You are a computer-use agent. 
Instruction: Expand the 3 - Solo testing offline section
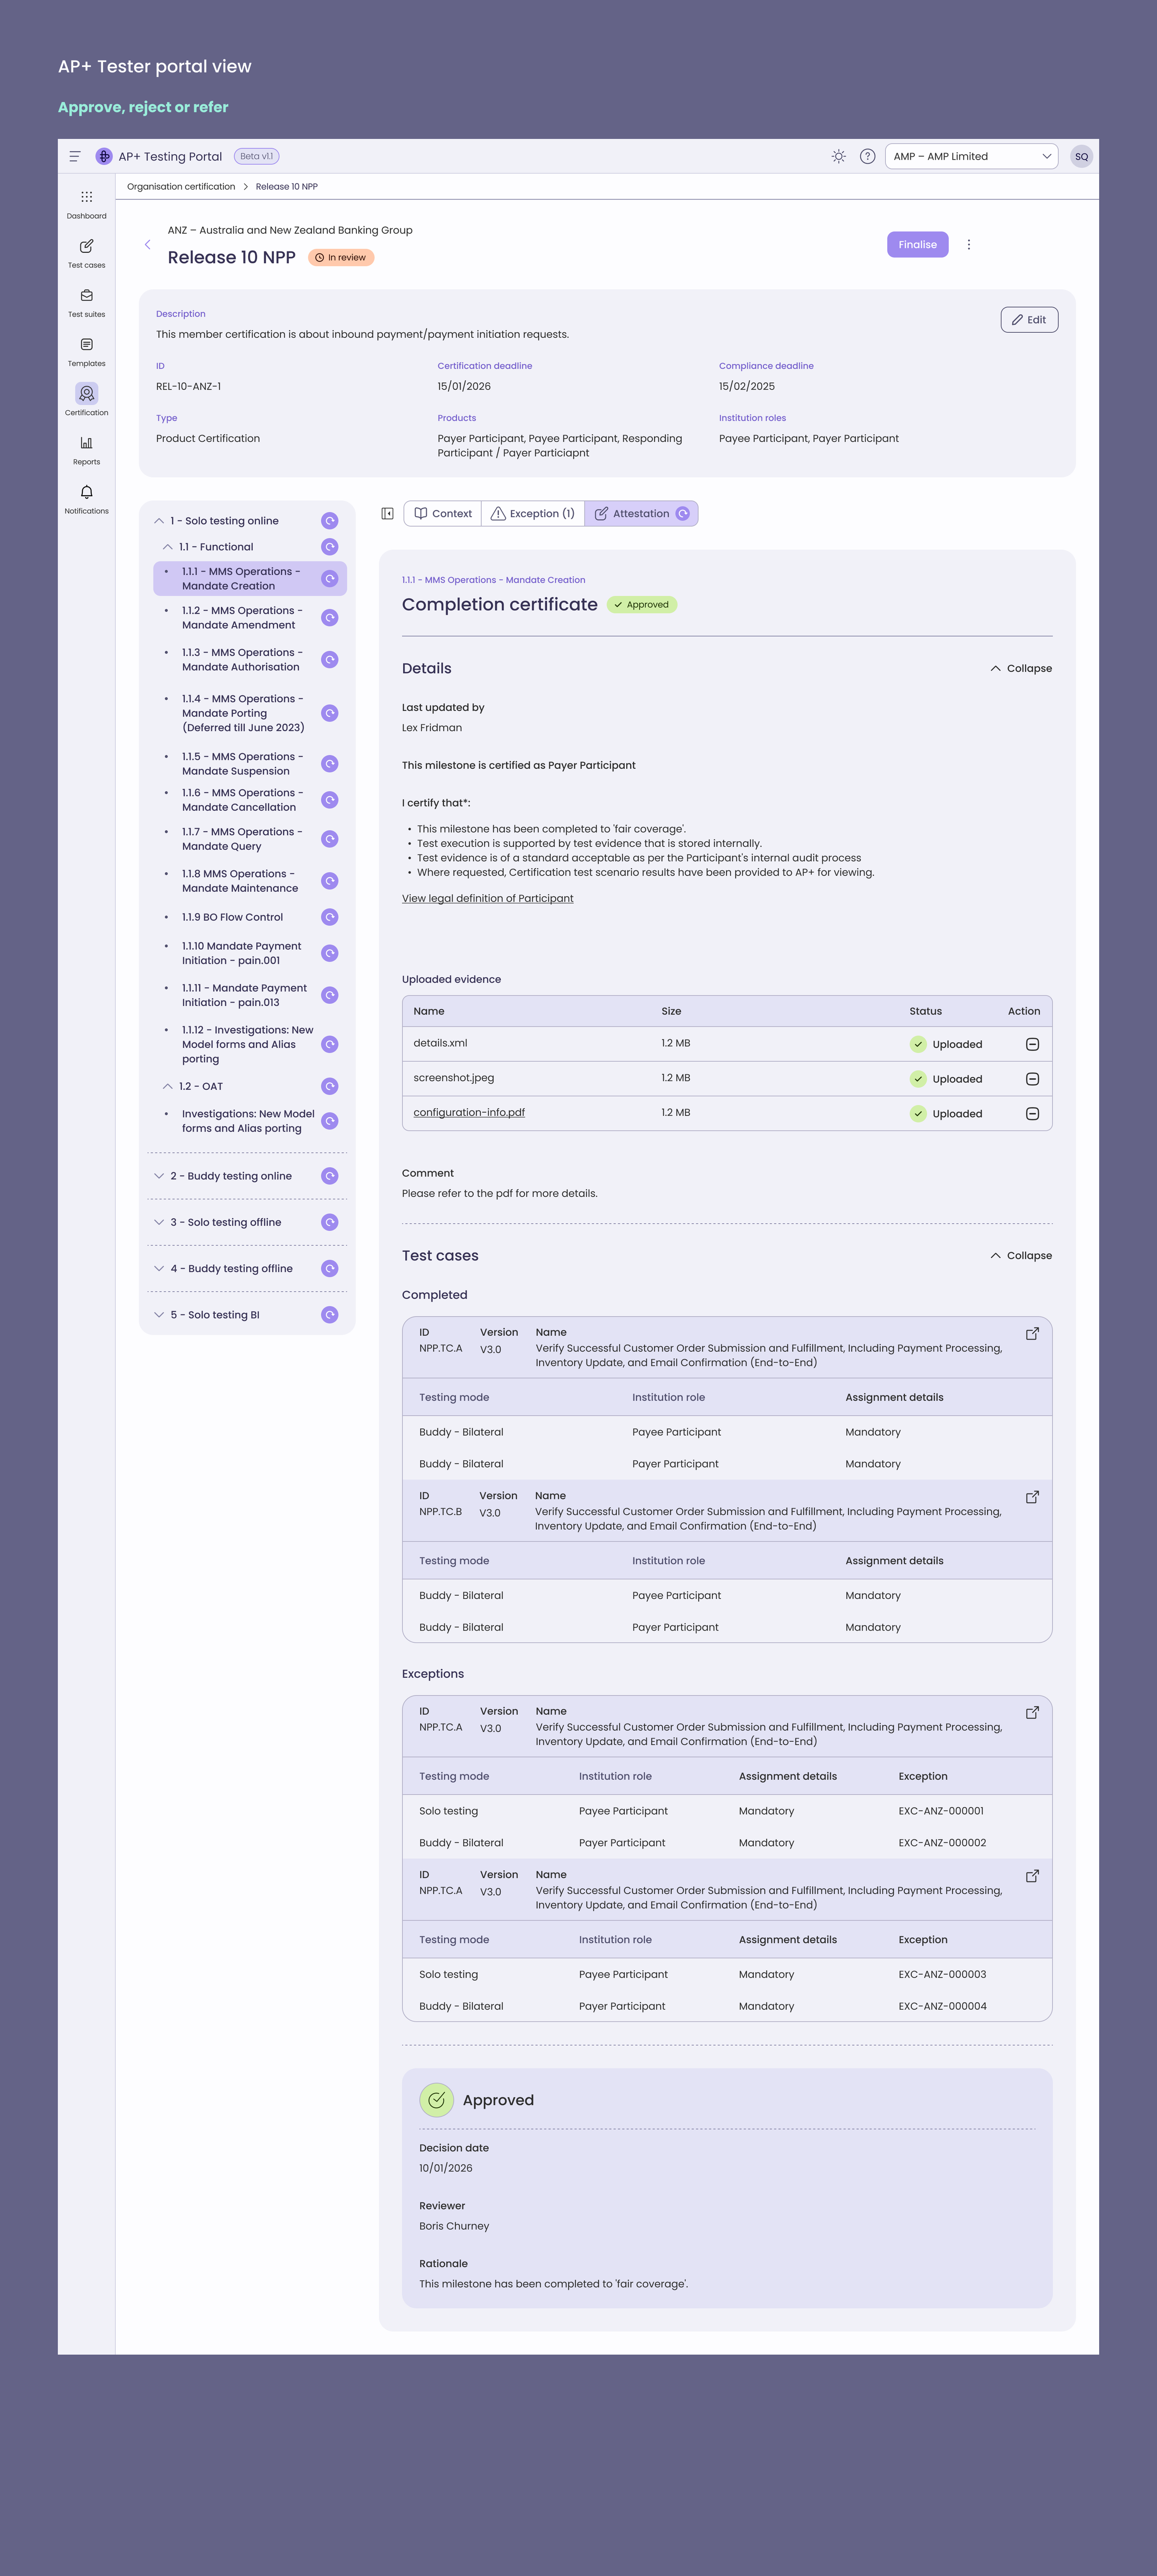159,1222
